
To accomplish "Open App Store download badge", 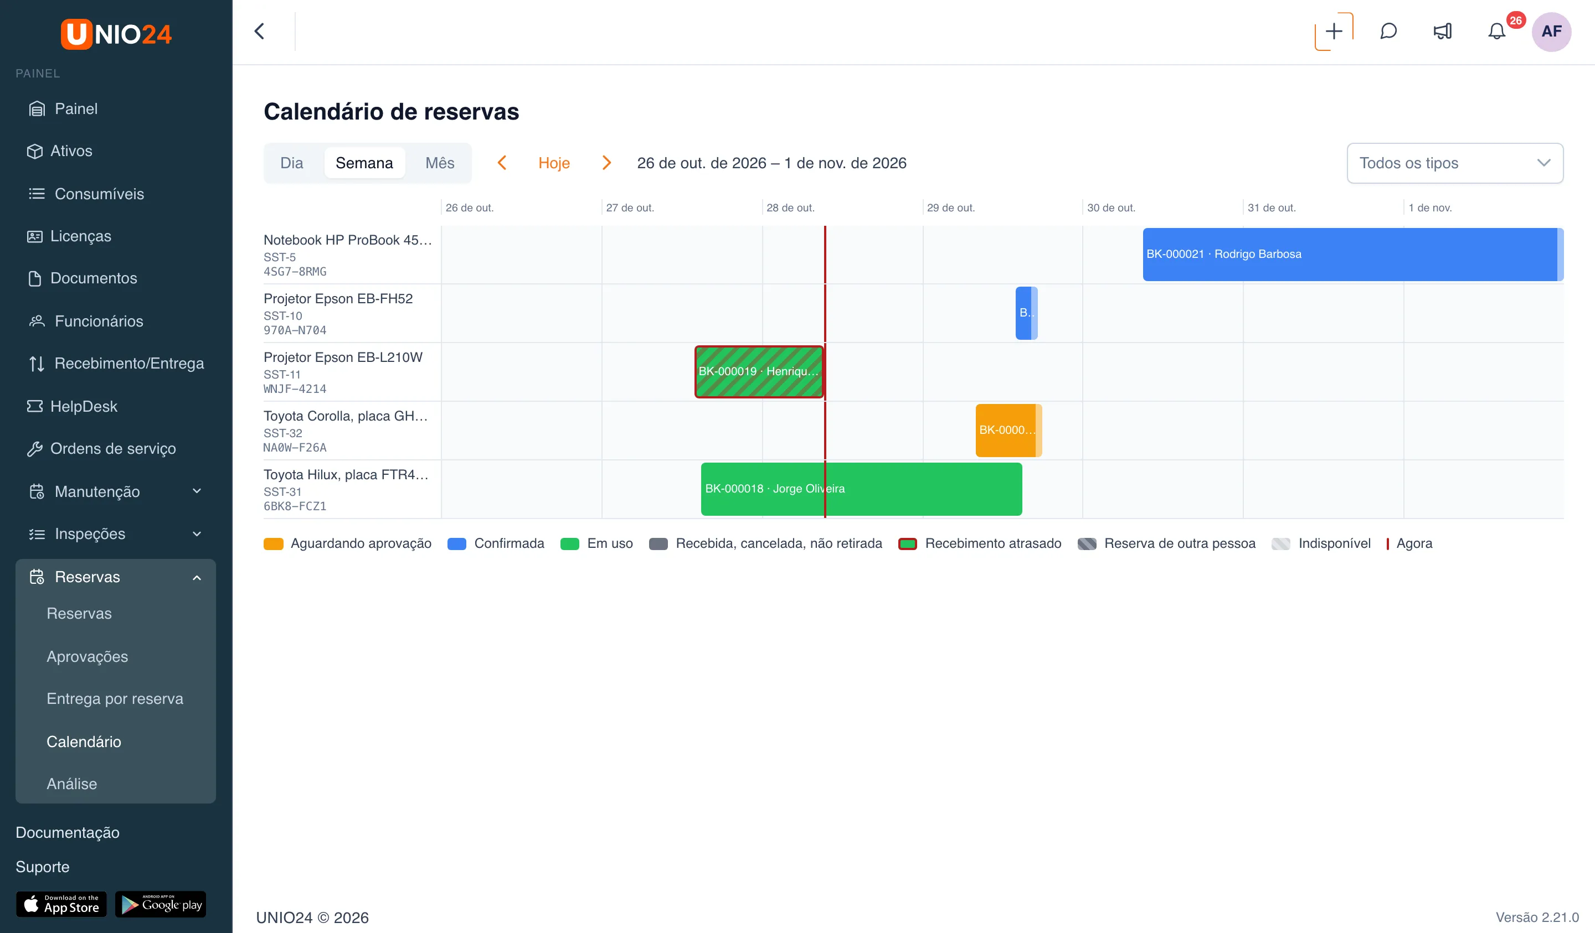I will coord(61,905).
